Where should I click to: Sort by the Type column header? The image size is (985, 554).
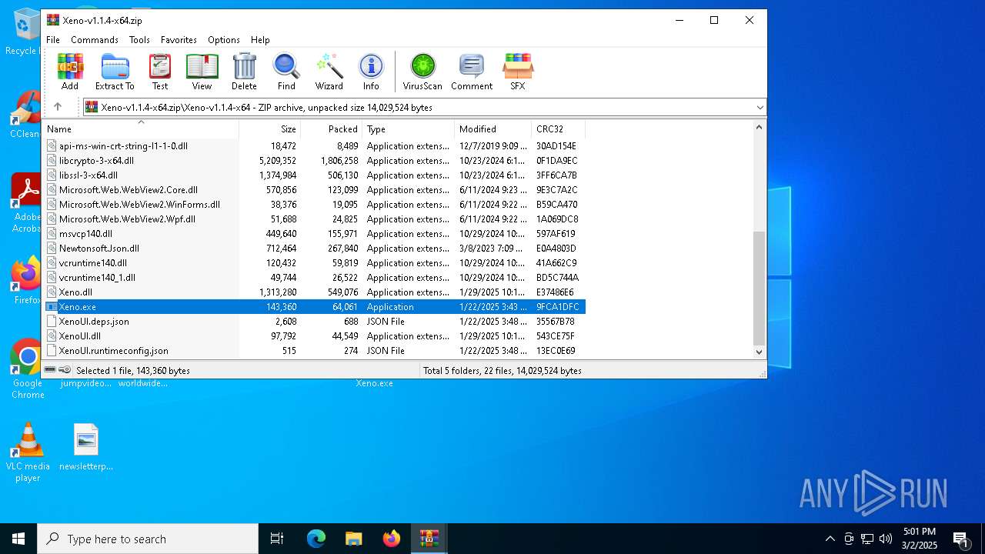point(409,129)
